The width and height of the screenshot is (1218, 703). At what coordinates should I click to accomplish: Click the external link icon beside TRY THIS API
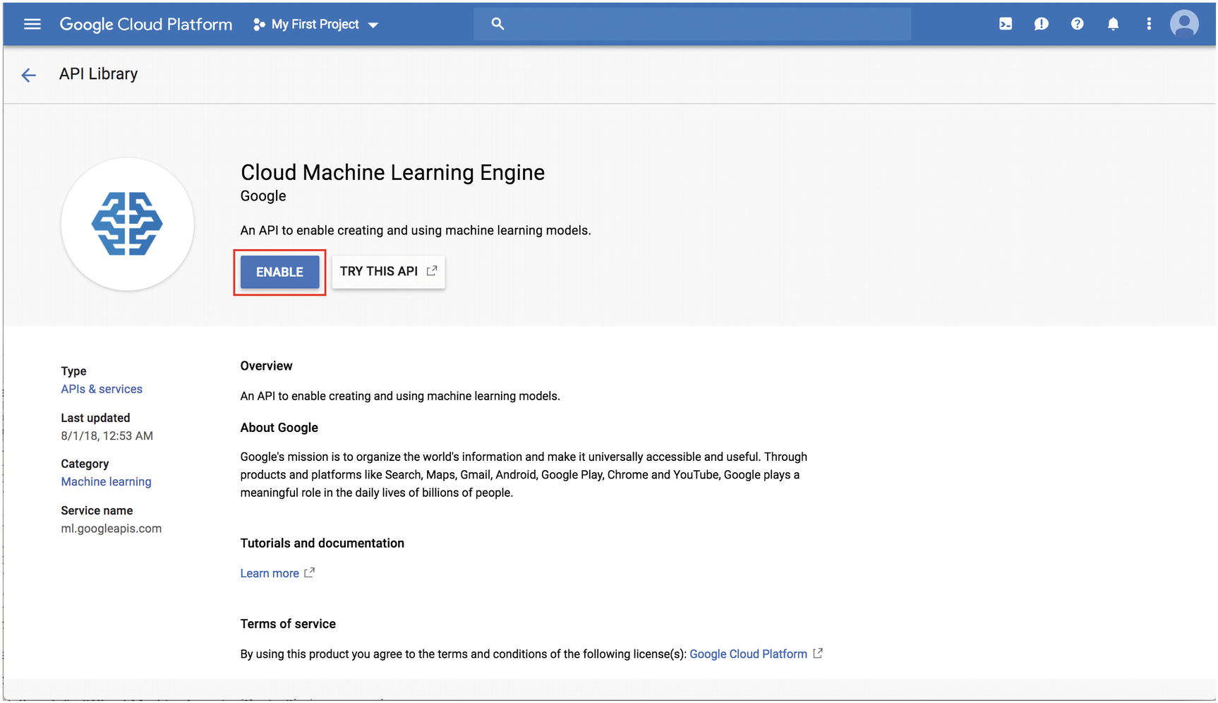[x=432, y=270]
